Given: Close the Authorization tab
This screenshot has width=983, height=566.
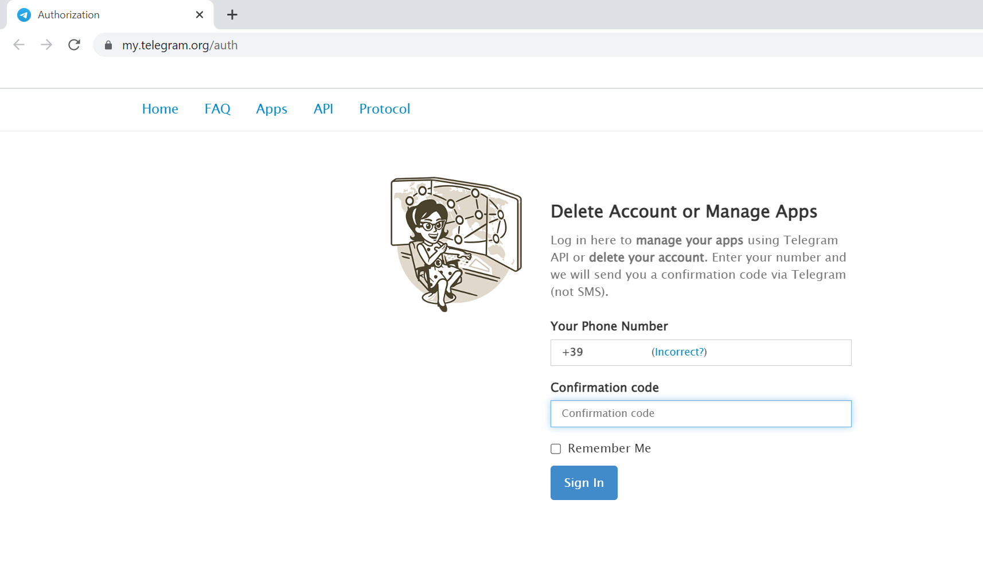Looking at the screenshot, I should (x=199, y=15).
